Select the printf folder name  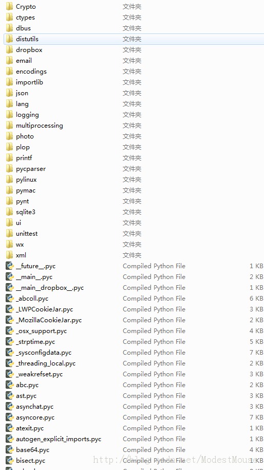coord(24,158)
